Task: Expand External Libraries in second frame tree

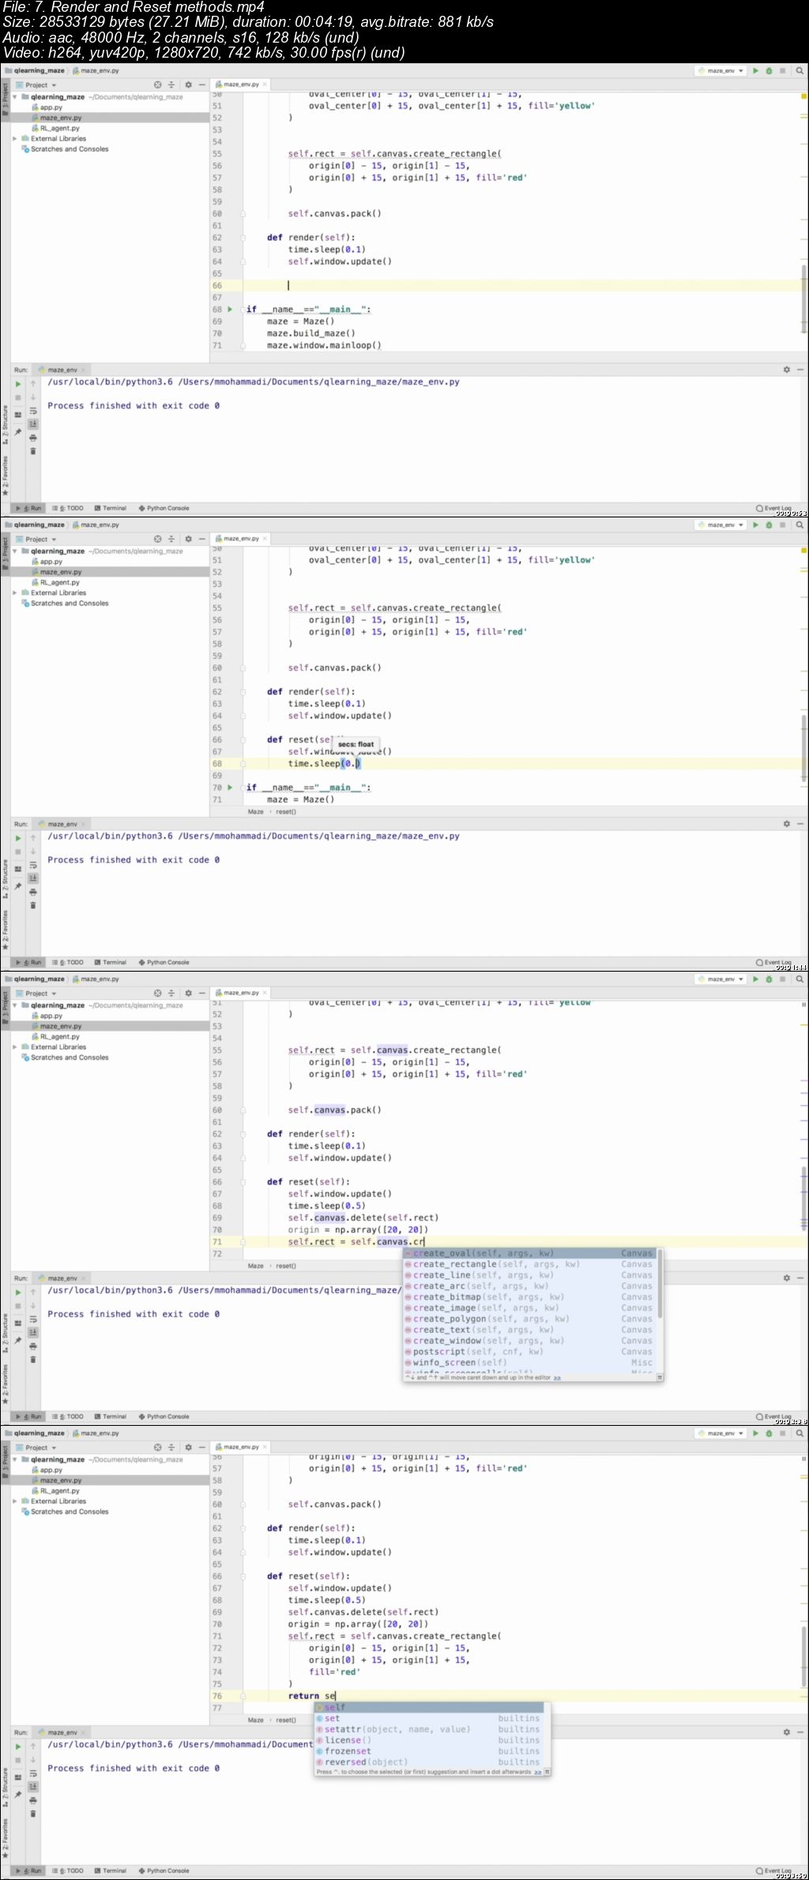Action: 15,592
